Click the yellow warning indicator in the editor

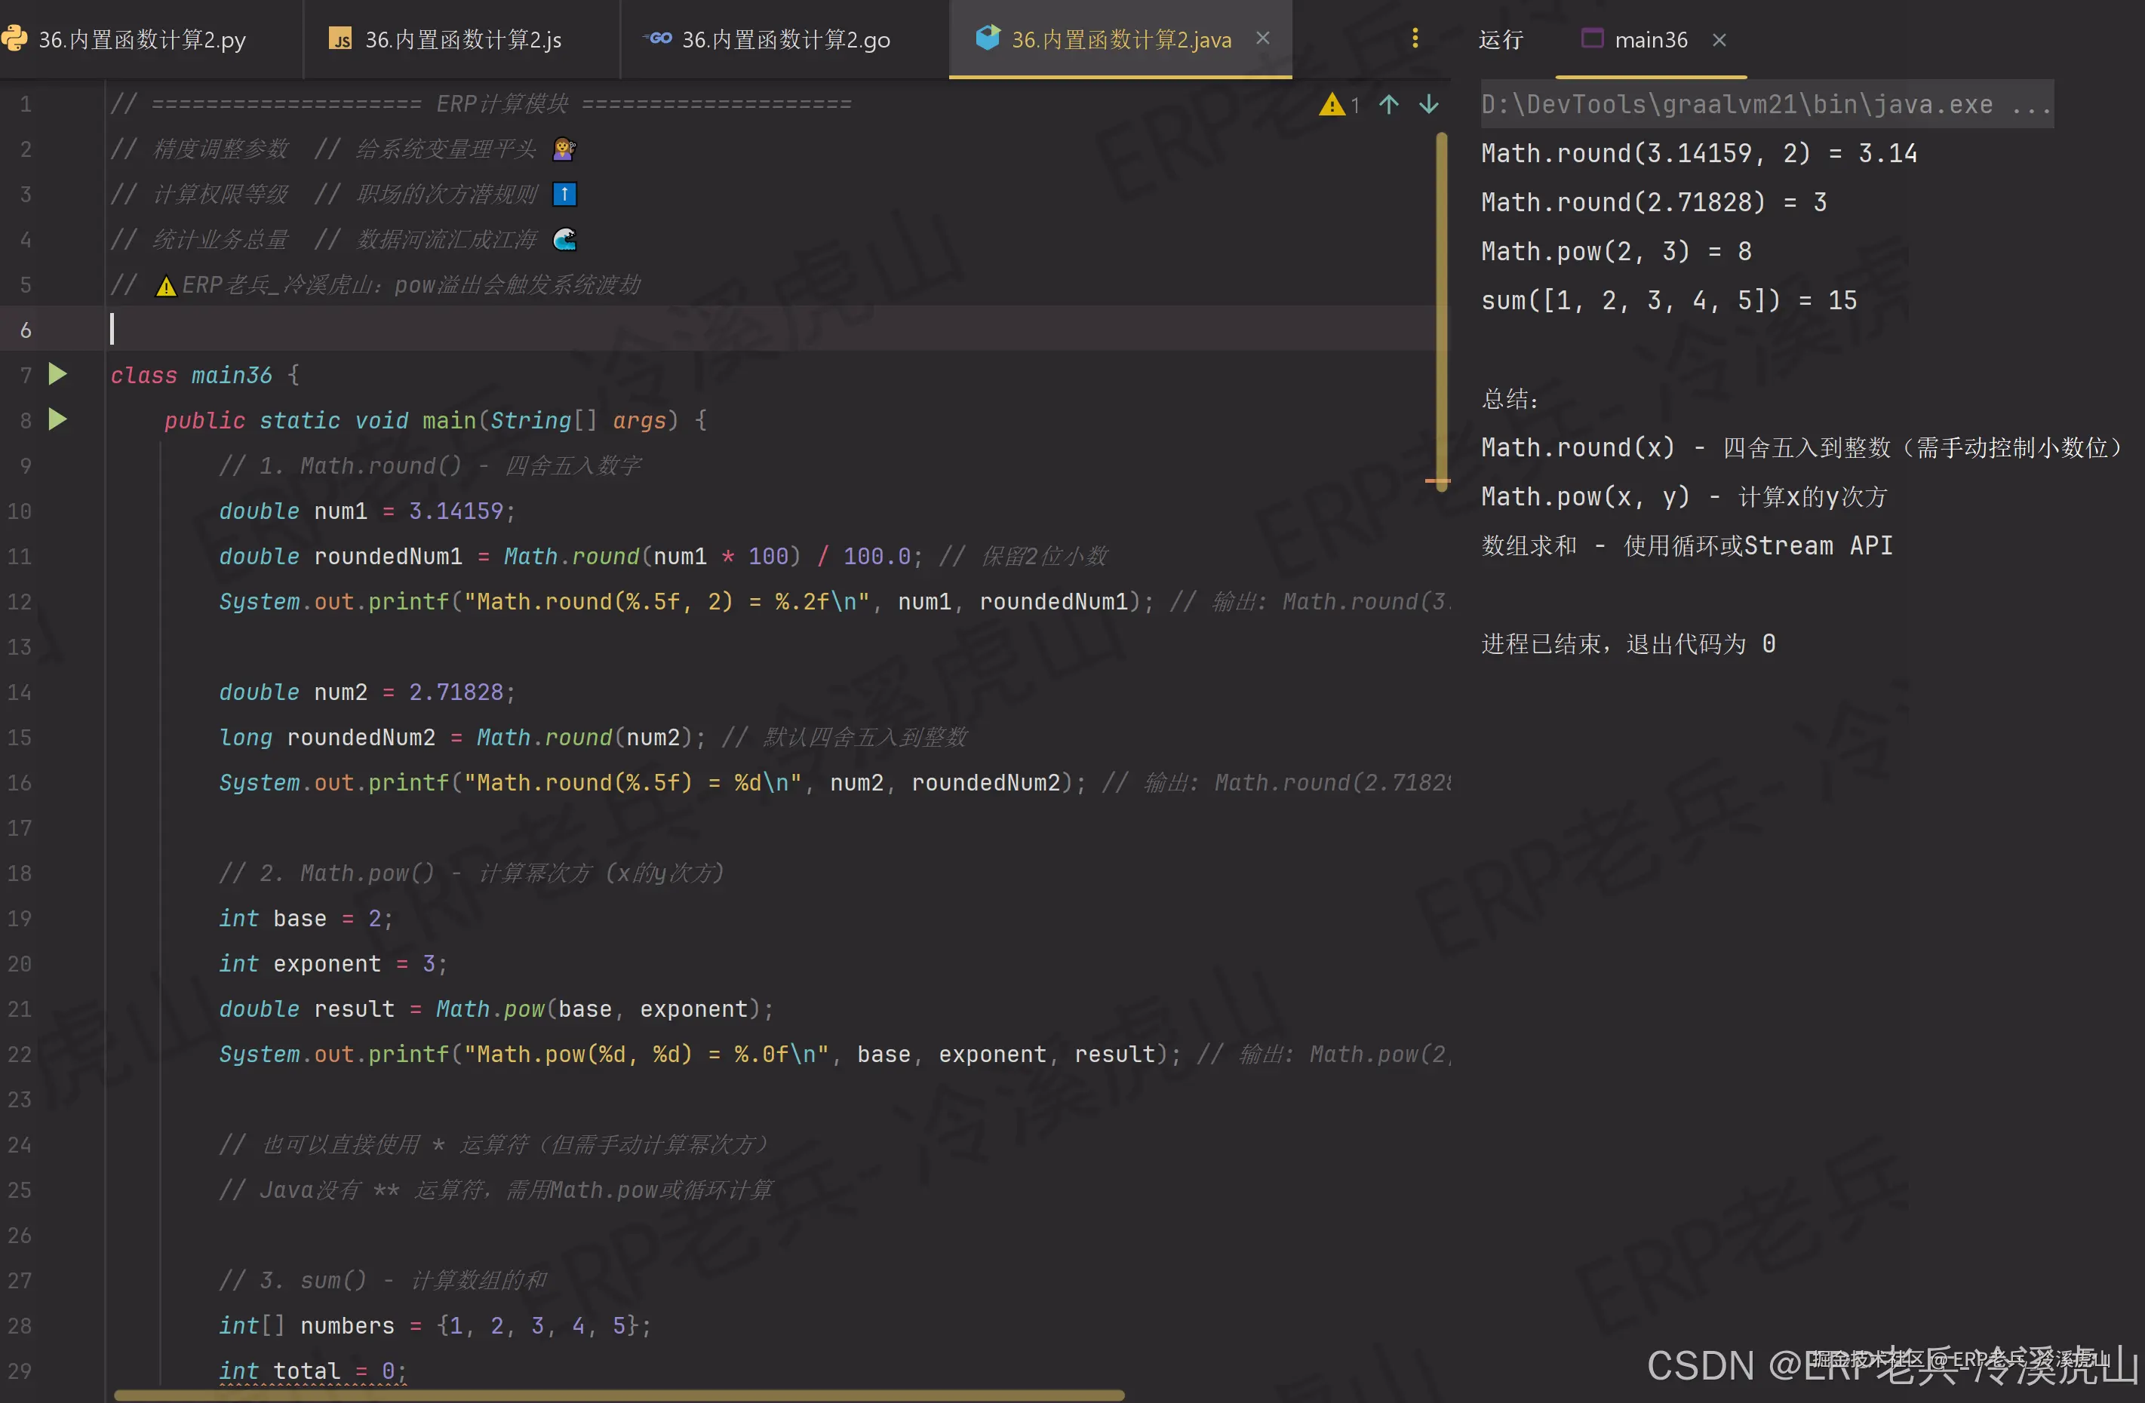(x=1331, y=105)
